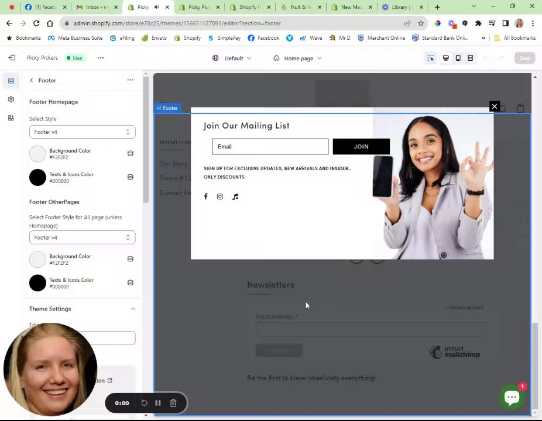Pick the OtherPages Texts & Icons Color swatch

(37, 283)
